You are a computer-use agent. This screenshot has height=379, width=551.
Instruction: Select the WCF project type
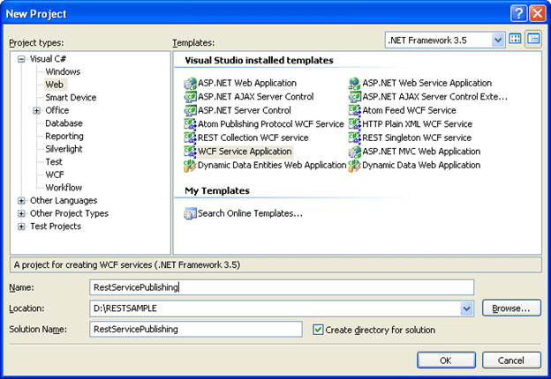(55, 175)
